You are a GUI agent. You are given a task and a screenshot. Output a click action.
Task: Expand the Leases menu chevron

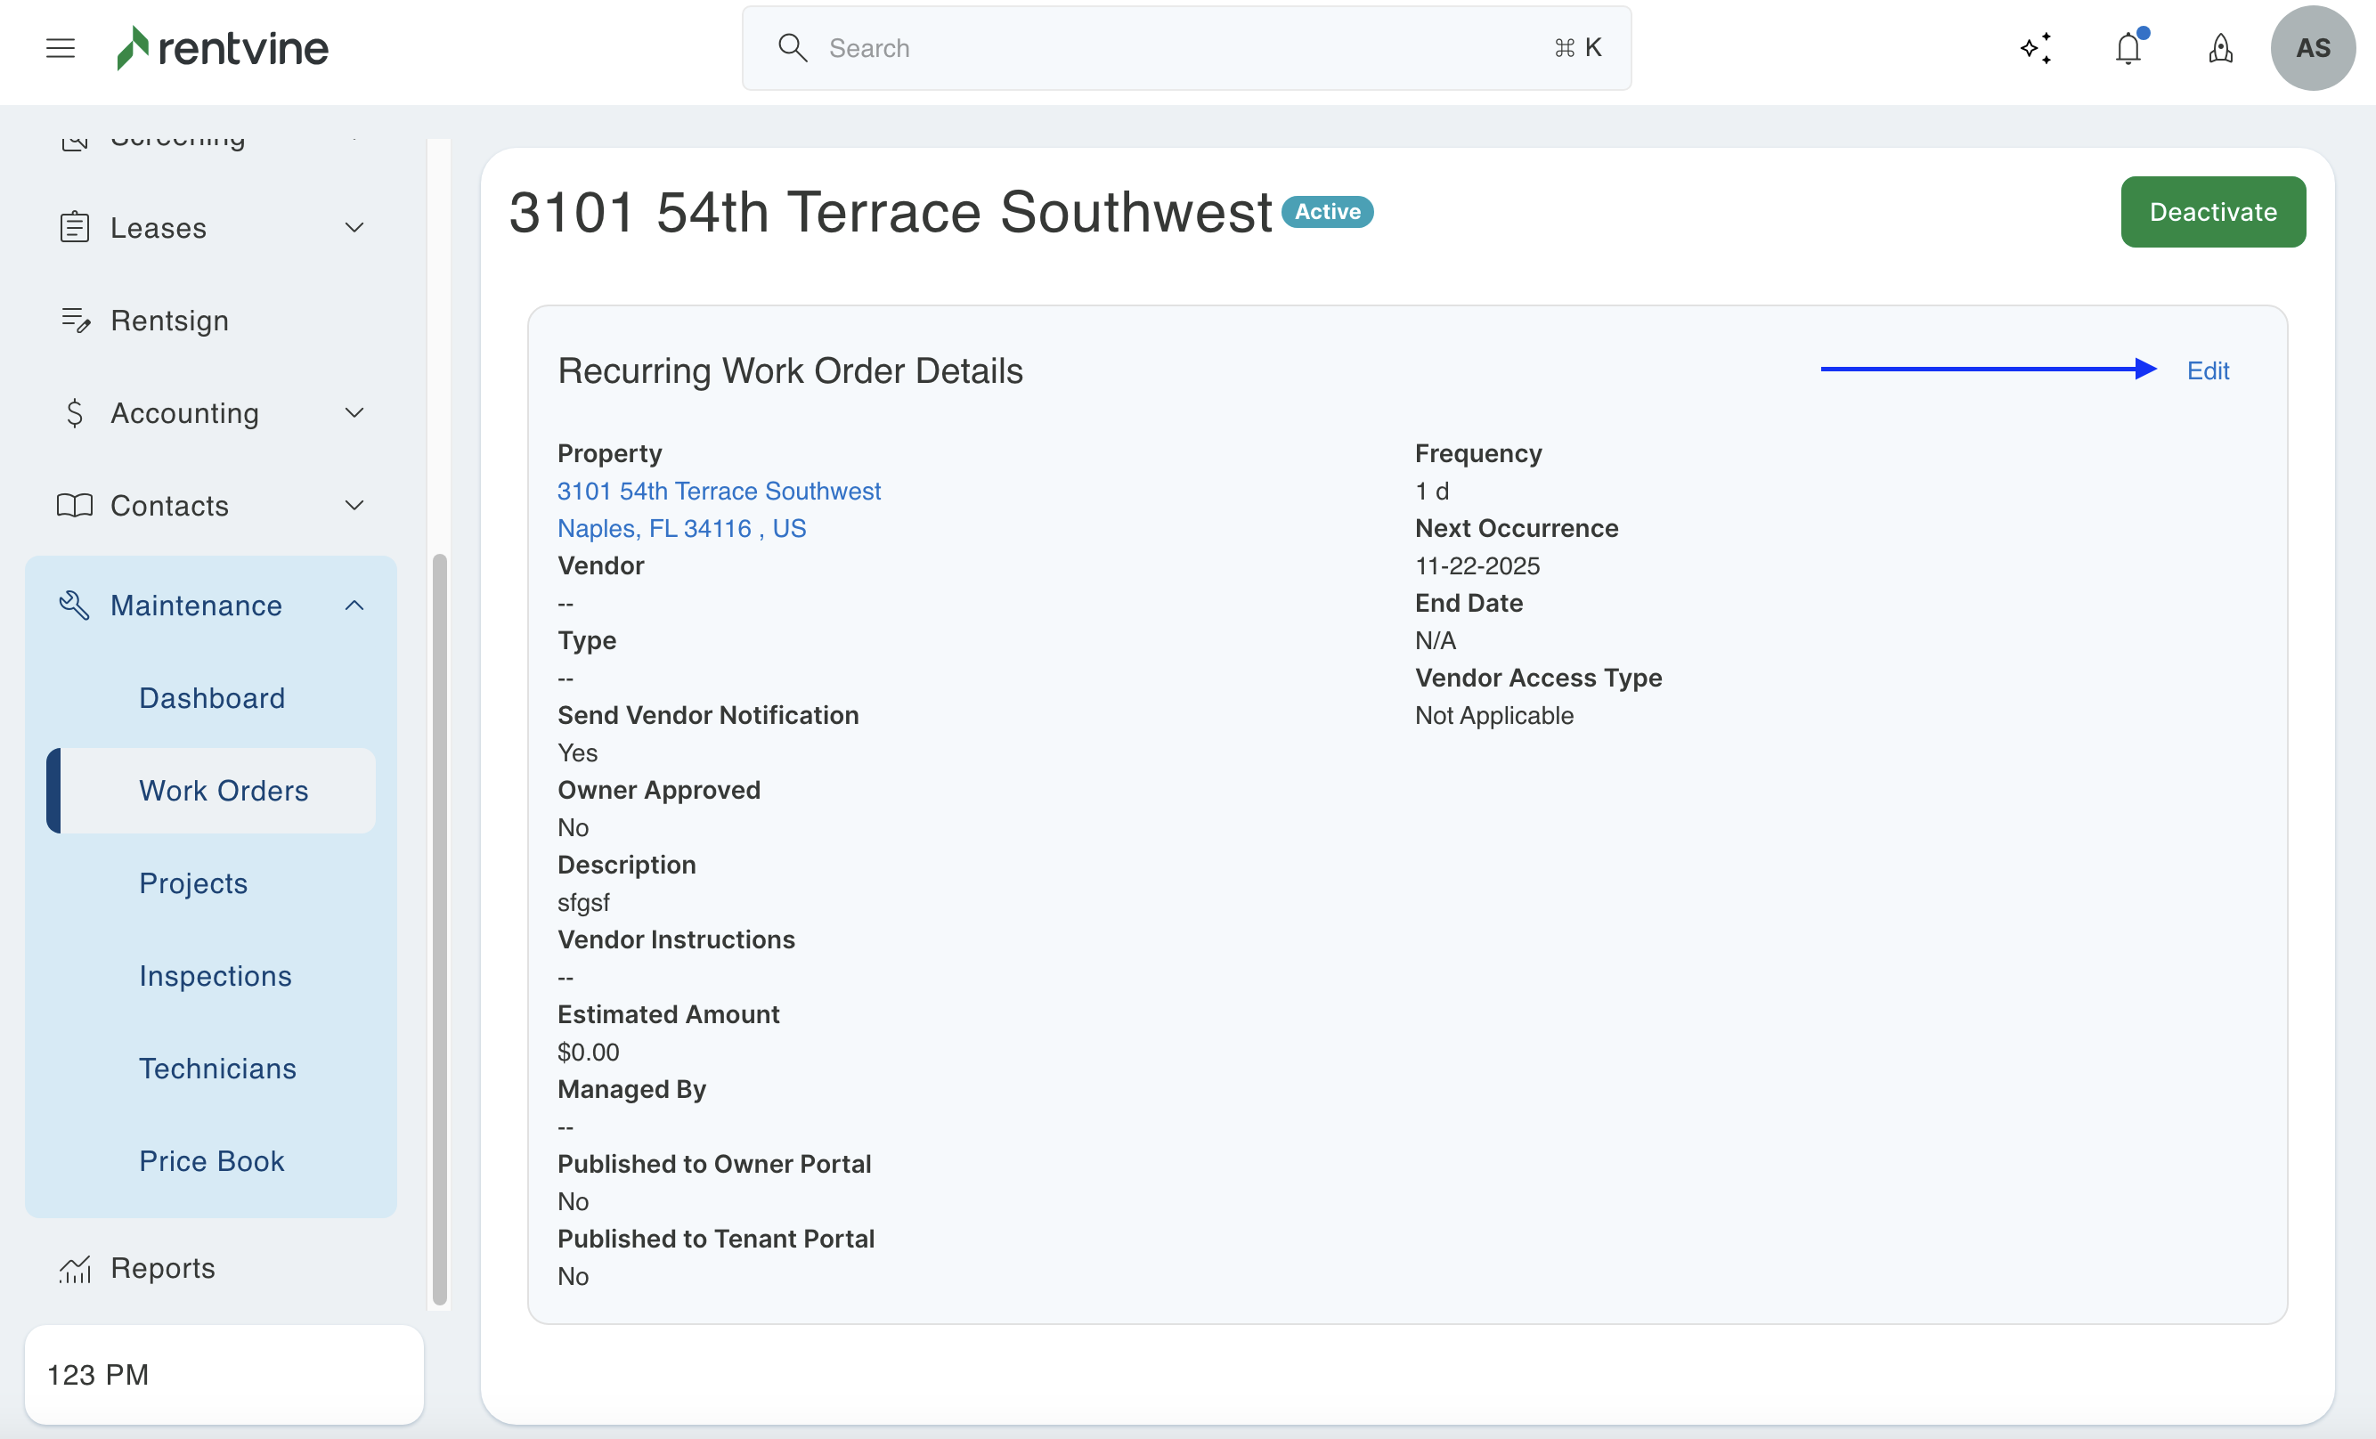tap(354, 228)
